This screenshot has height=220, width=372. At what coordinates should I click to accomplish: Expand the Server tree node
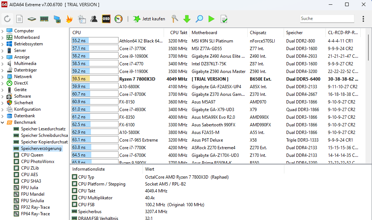3,51
